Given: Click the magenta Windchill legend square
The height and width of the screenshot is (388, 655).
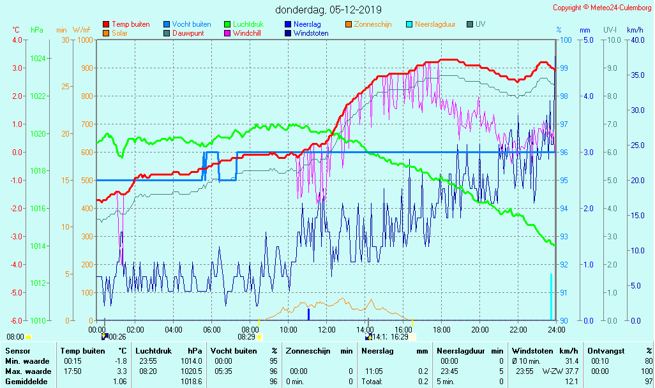Looking at the screenshot, I should (x=227, y=33).
